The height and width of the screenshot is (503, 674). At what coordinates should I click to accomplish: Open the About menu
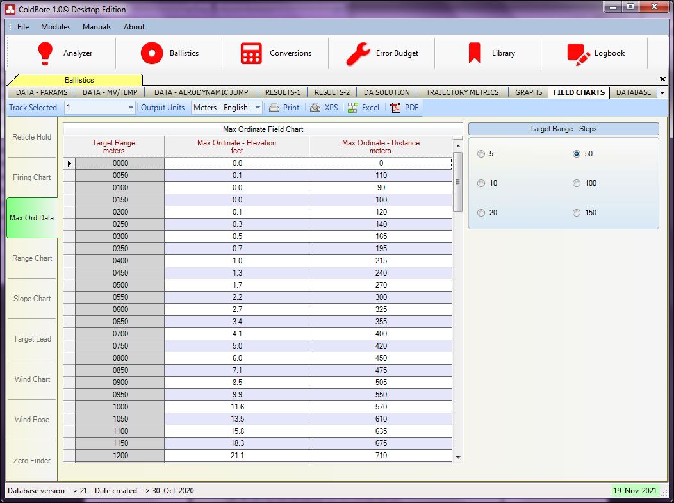pyautogui.click(x=134, y=27)
